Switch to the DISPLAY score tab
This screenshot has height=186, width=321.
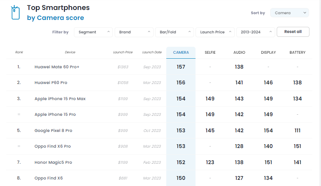click(x=268, y=53)
